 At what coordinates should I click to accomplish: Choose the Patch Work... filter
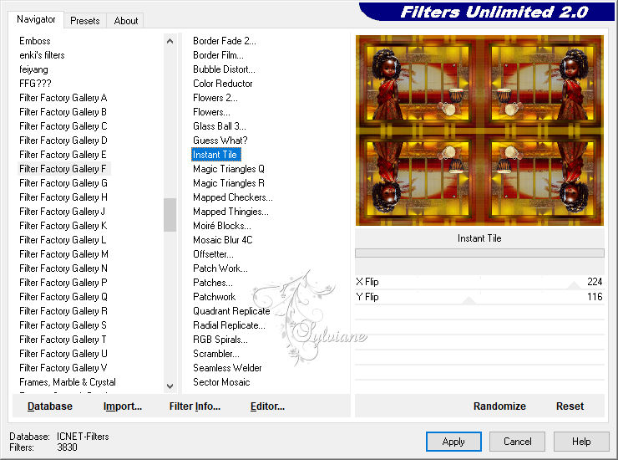220,268
